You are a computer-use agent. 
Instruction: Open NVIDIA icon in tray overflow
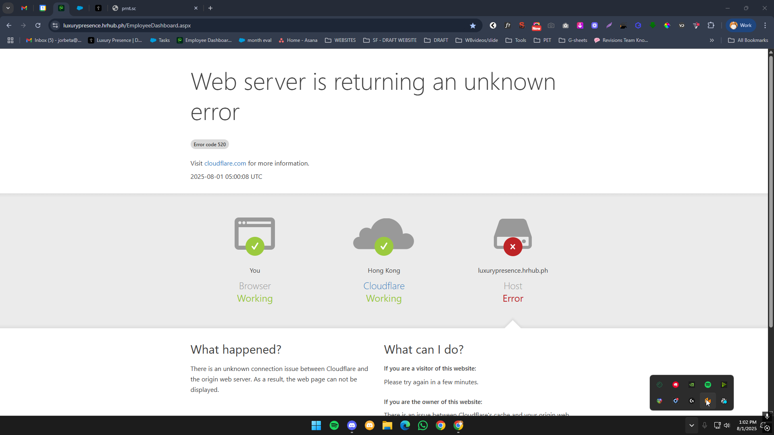tap(692, 385)
